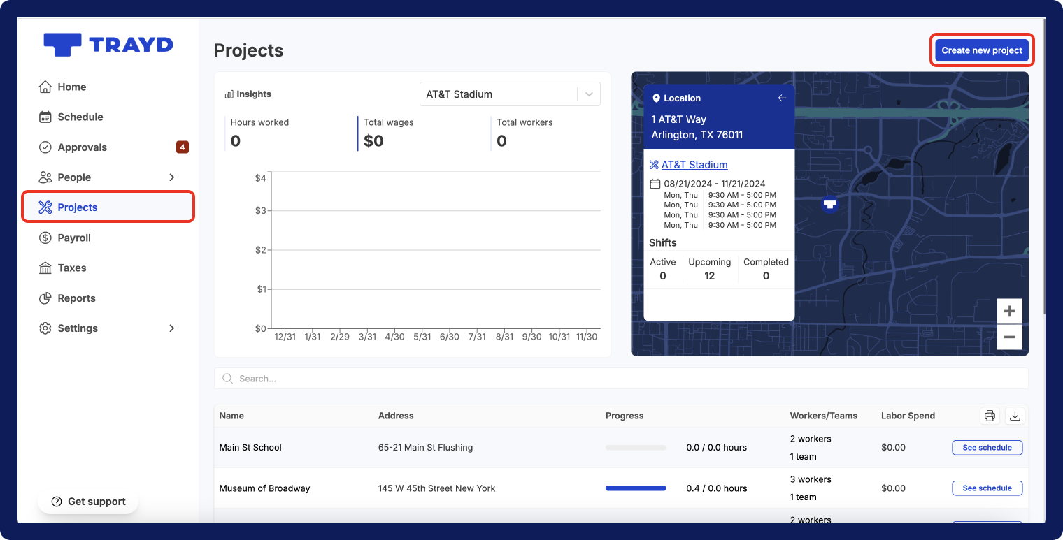See schedule for Museum of Broadway

[x=987, y=488]
